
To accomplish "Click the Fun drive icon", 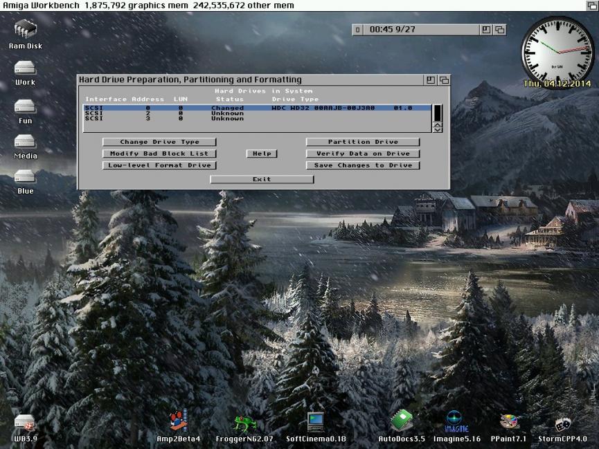I will (25, 107).
